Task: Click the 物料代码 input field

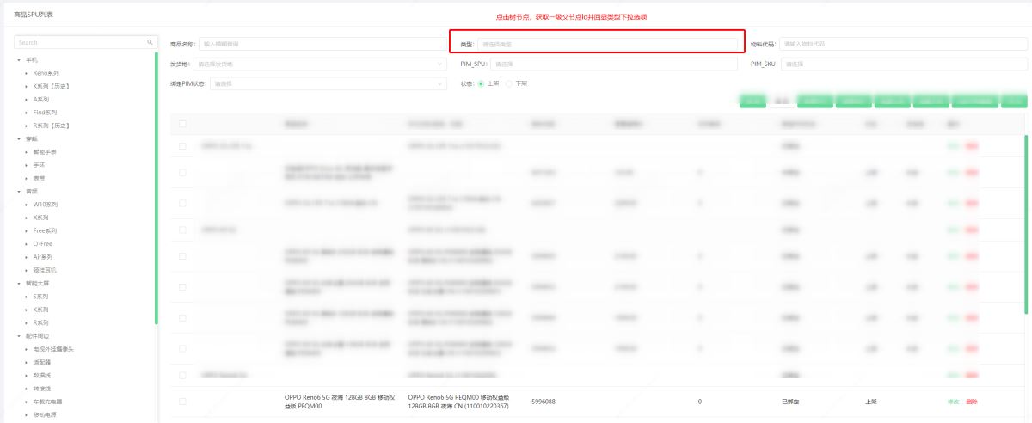Action: [x=903, y=44]
